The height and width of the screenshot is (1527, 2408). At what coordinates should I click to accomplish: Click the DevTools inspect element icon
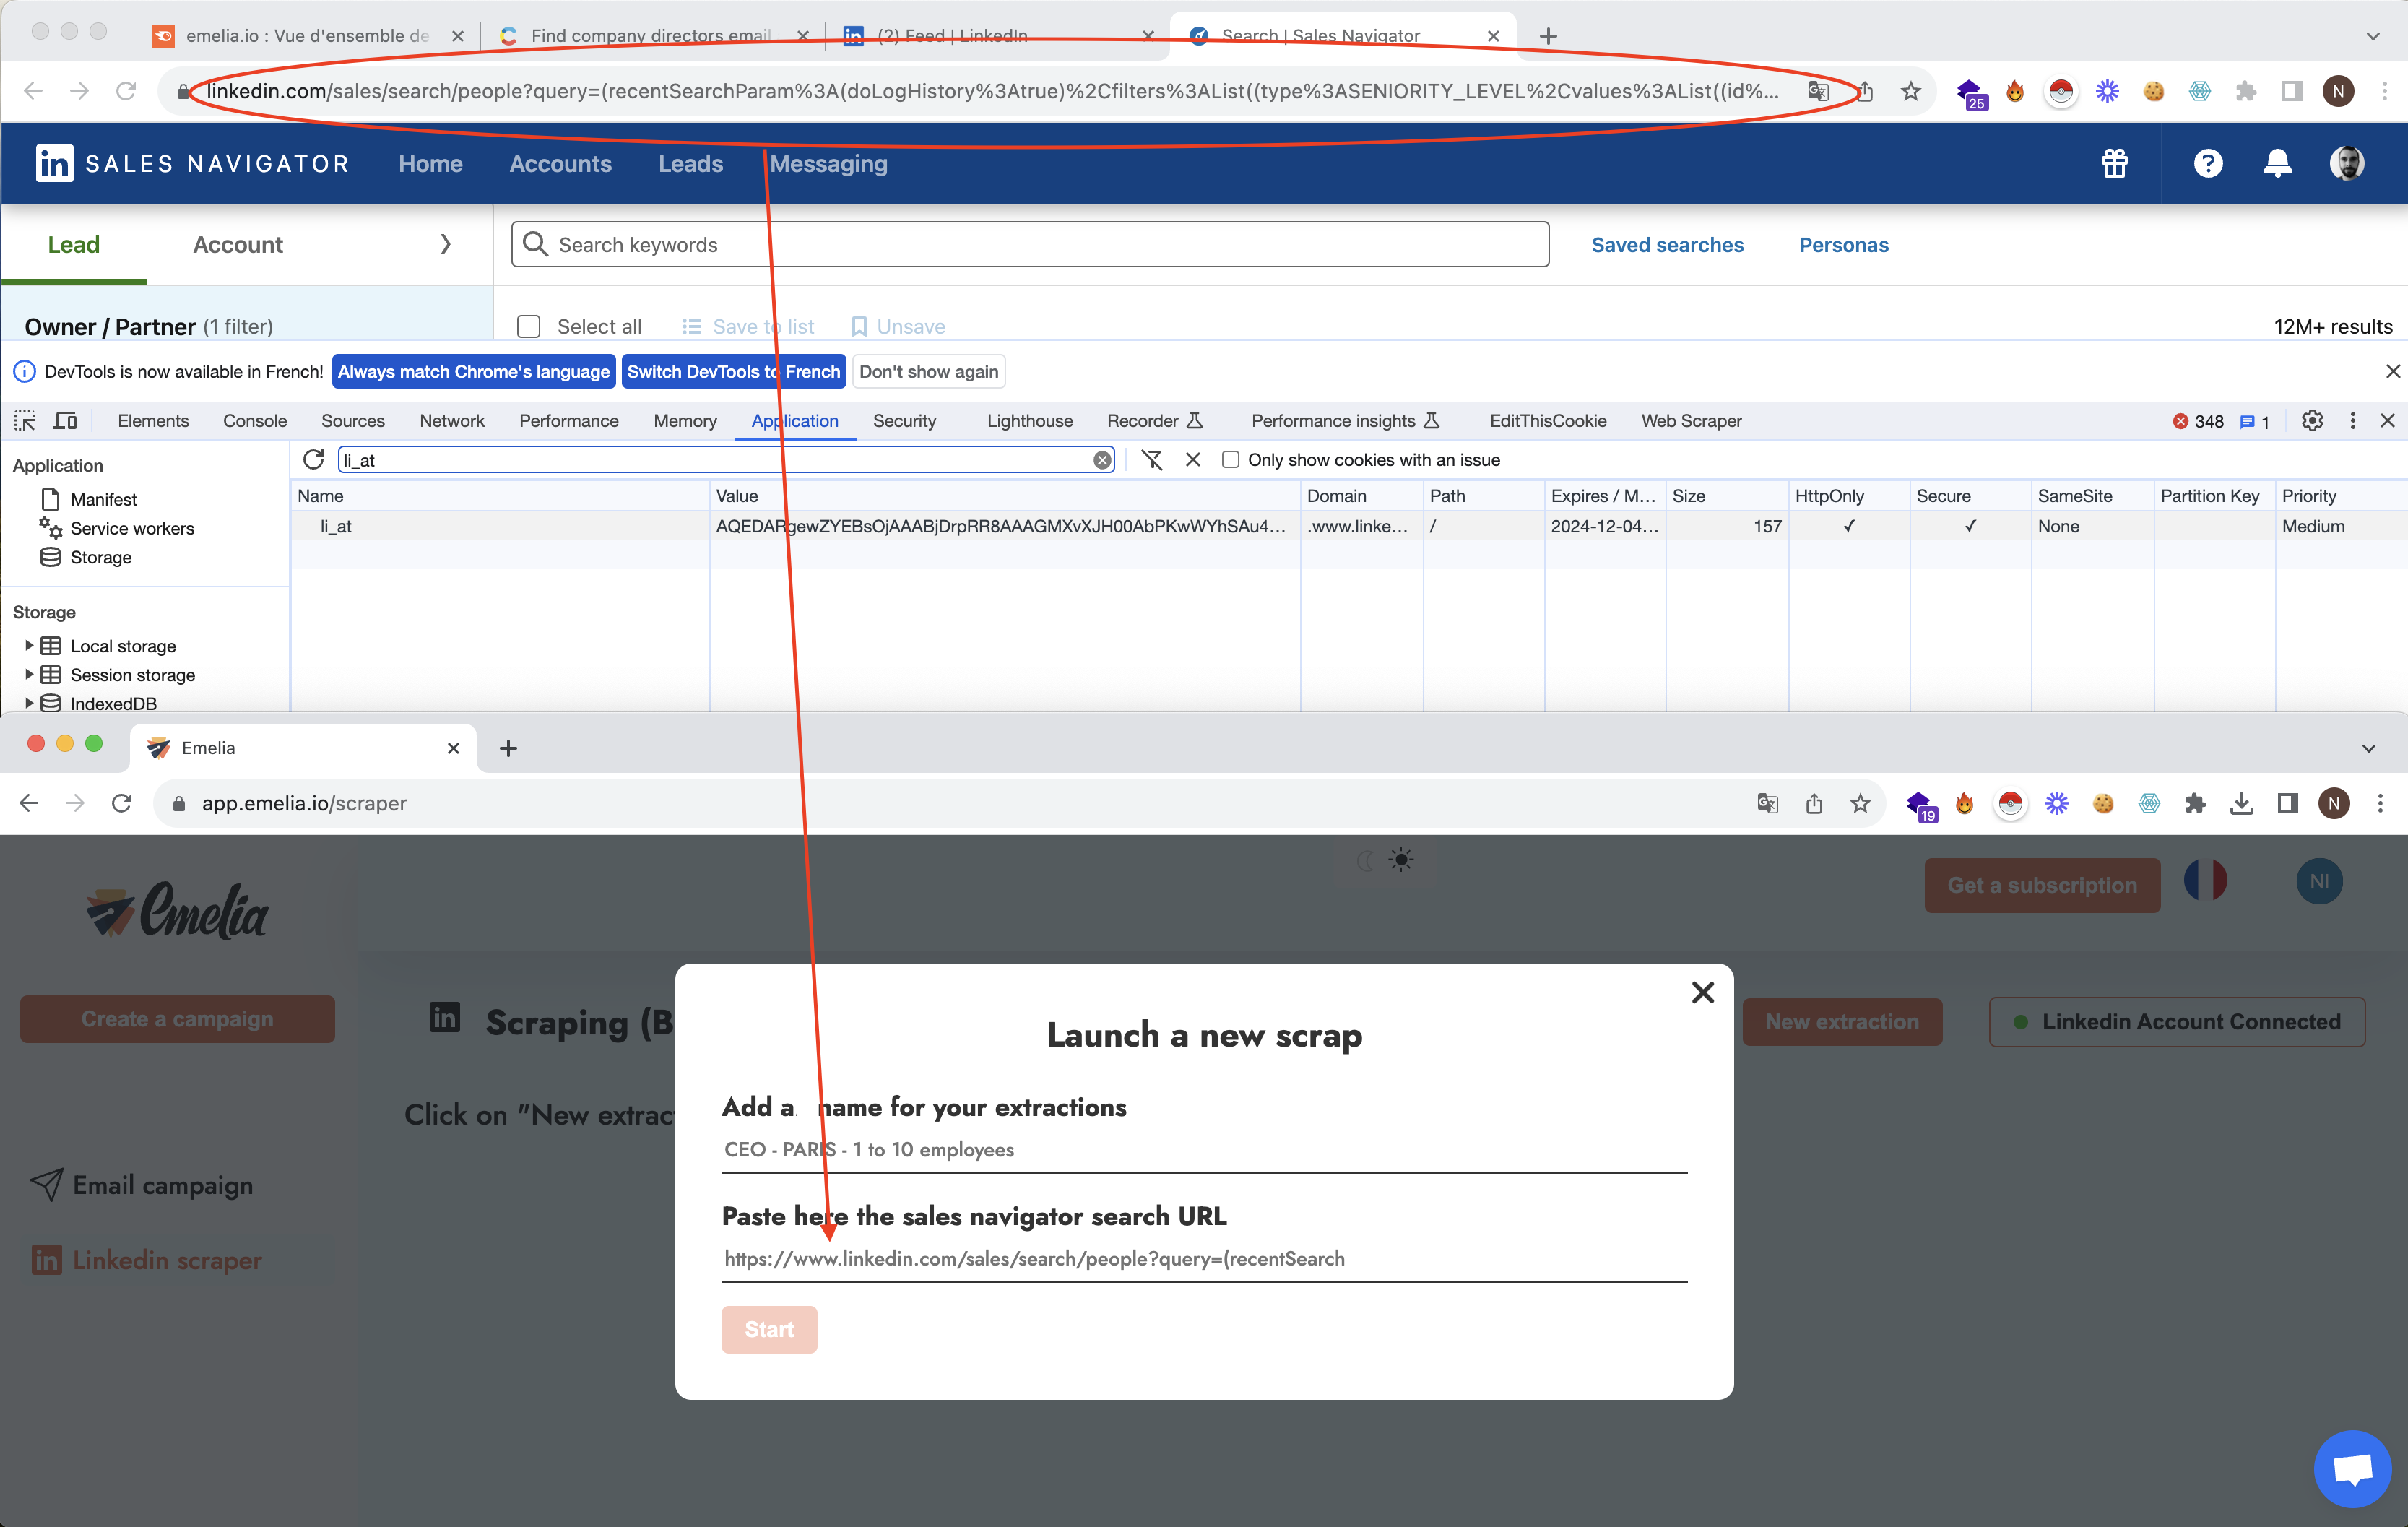click(x=25, y=421)
